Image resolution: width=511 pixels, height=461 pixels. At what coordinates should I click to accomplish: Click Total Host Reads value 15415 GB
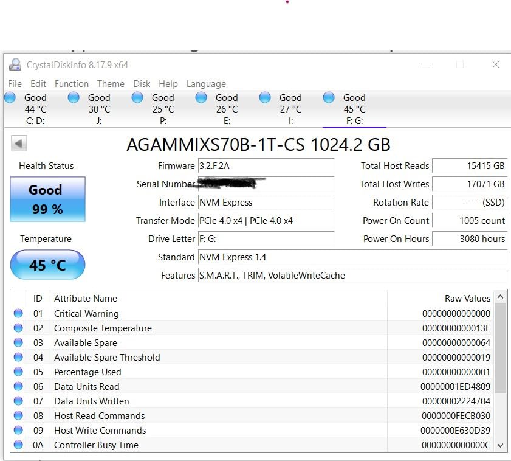pos(470,166)
